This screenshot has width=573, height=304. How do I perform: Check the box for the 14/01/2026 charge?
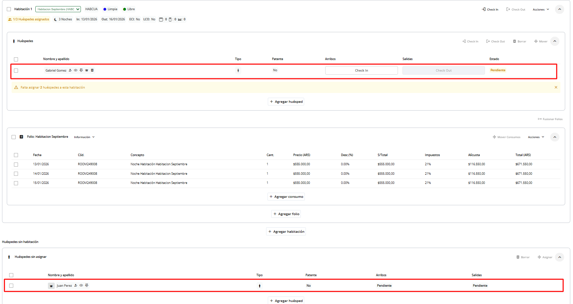click(x=16, y=174)
